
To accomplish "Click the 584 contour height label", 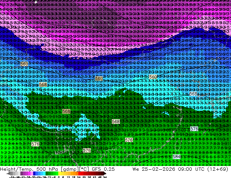I will 176,157.
